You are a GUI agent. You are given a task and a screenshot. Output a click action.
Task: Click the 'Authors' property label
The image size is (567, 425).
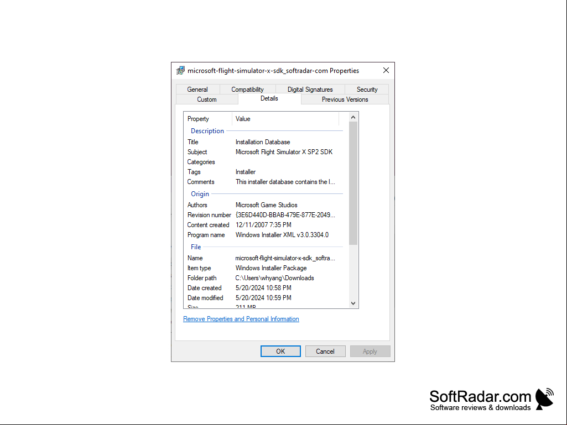click(197, 205)
